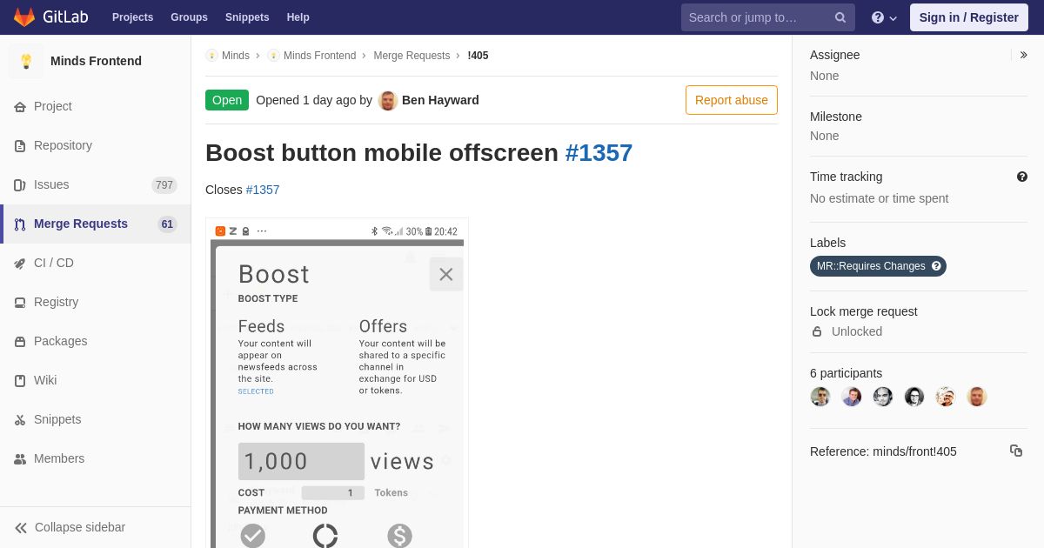Click the Members people icon
The width and height of the screenshot is (1044, 548).
(20, 458)
